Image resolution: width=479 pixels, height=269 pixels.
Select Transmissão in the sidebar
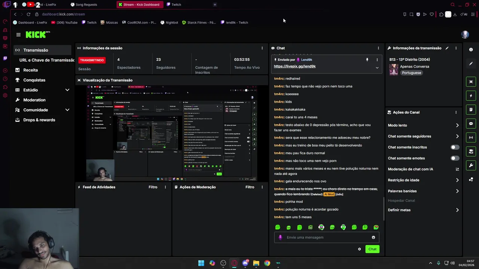click(x=42, y=50)
